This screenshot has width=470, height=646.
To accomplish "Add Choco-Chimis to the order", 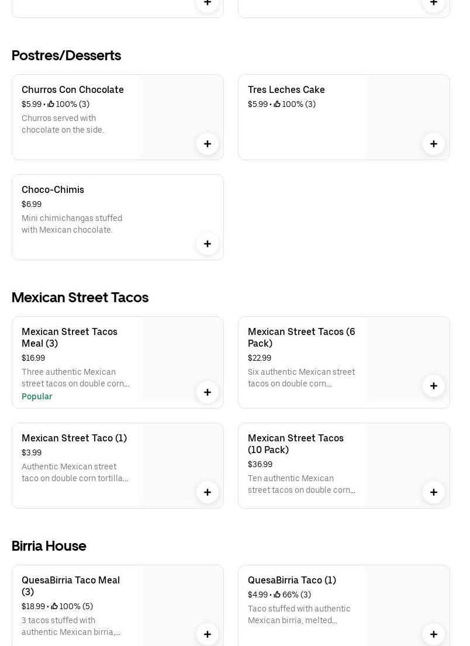I will click(208, 244).
